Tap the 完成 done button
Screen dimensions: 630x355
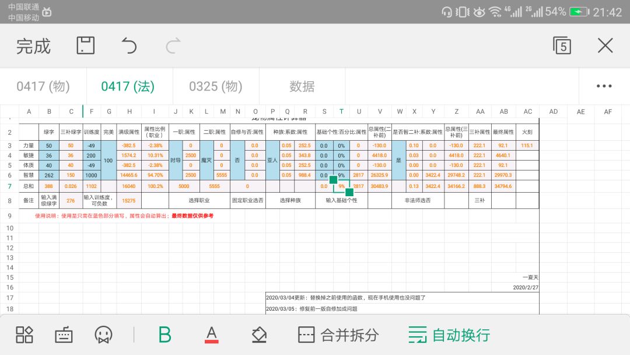click(x=33, y=46)
